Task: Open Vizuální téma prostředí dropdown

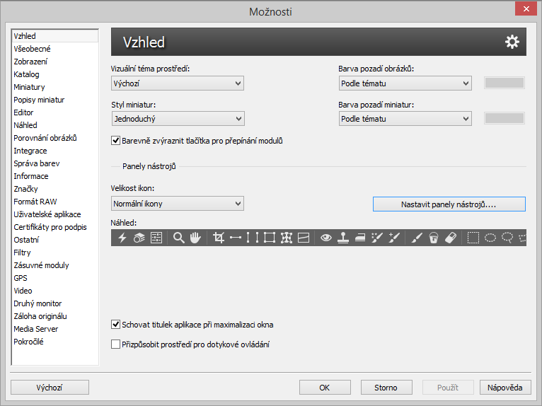Action: pyautogui.click(x=178, y=83)
